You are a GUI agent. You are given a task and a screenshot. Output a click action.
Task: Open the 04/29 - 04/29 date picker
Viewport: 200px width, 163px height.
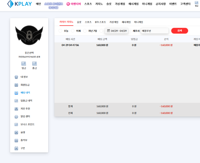(x=117, y=31)
